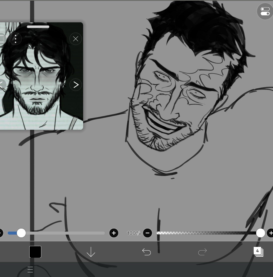Increase brush thickness with plus button
The image size is (273, 277).
(114, 233)
